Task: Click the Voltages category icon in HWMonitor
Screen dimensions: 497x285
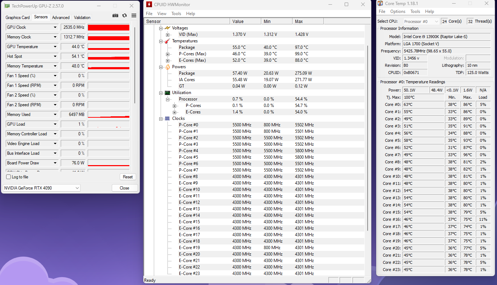Action: coord(167,28)
